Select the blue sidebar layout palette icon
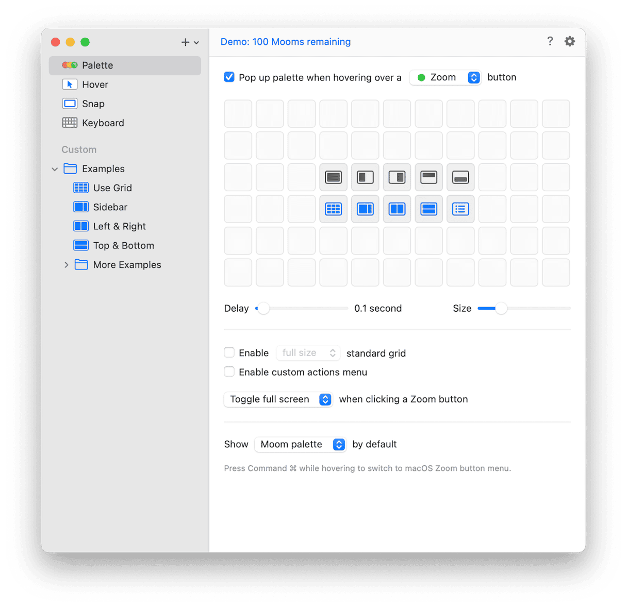The height and width of the screenshot is (607, 627). 365,209
